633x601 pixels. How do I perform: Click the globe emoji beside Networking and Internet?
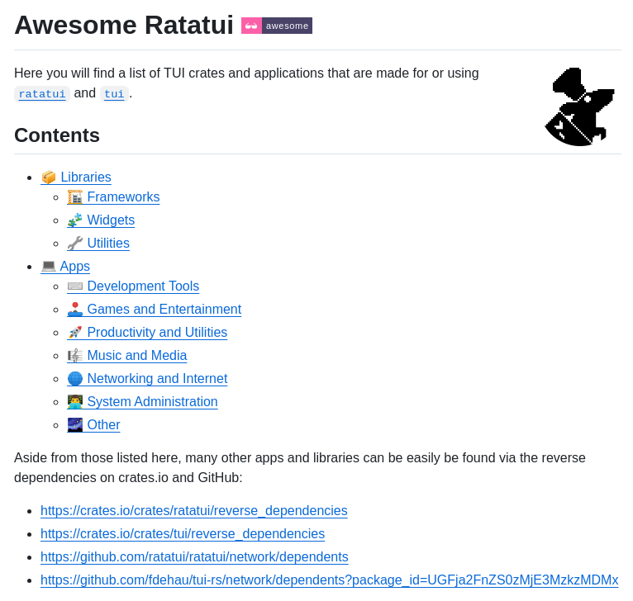75,378
